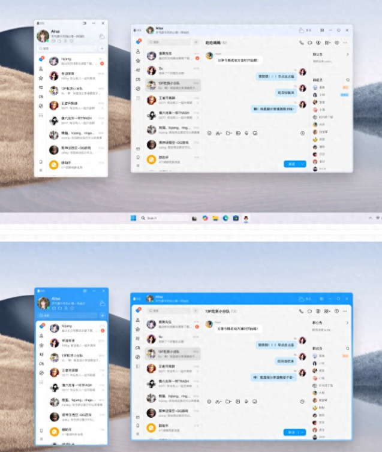The image size is (382, 452).
Task: Toggle window layout icon in white compact titlebar
Action: (85, 23)
